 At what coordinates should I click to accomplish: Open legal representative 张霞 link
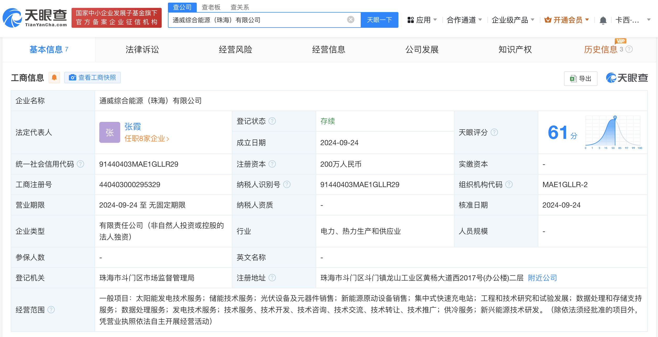[133, 127]
